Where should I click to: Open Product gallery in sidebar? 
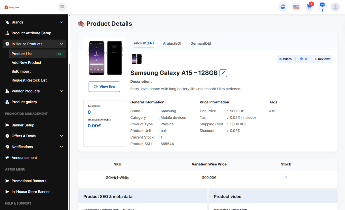24,102
